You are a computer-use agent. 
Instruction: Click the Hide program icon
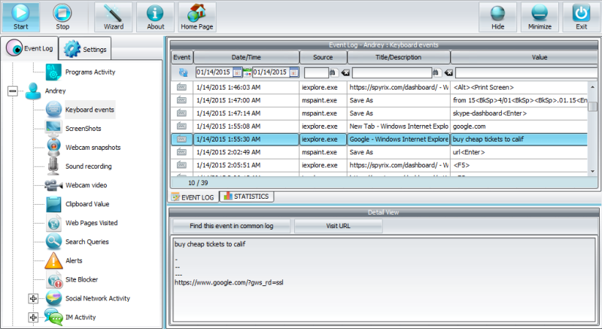click(x=498, y=14)
